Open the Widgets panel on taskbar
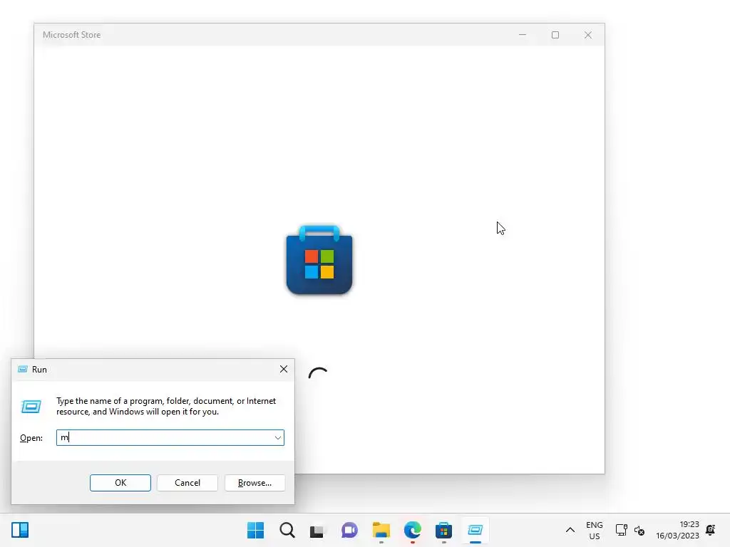The height and width of the screenshot is (547, 730). 20,530
